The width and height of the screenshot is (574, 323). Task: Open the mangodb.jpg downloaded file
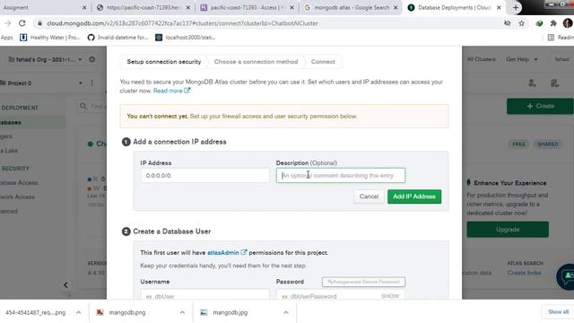coord(230,312)
